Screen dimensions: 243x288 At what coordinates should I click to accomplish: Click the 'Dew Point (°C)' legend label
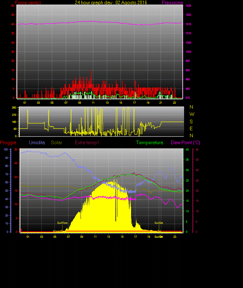coord(185,142)
